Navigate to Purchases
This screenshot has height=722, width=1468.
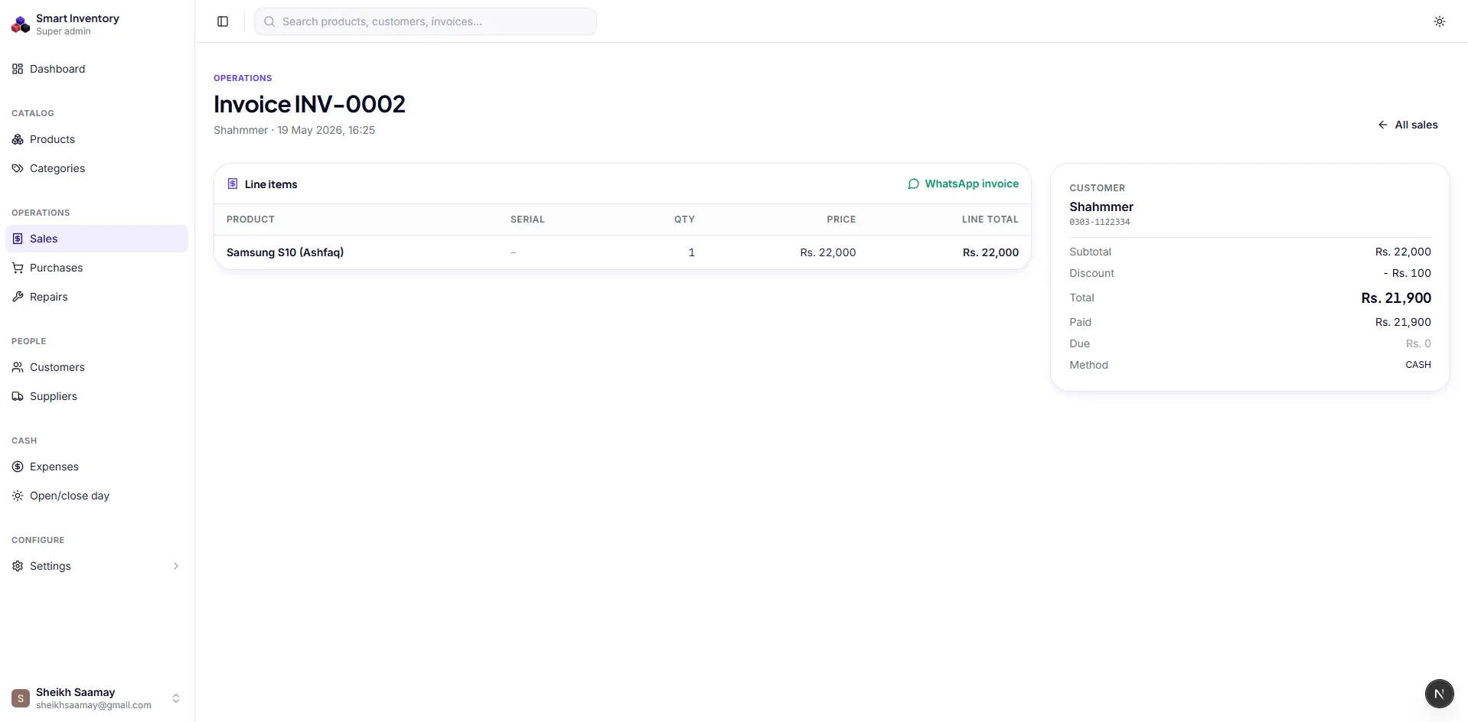96,268
